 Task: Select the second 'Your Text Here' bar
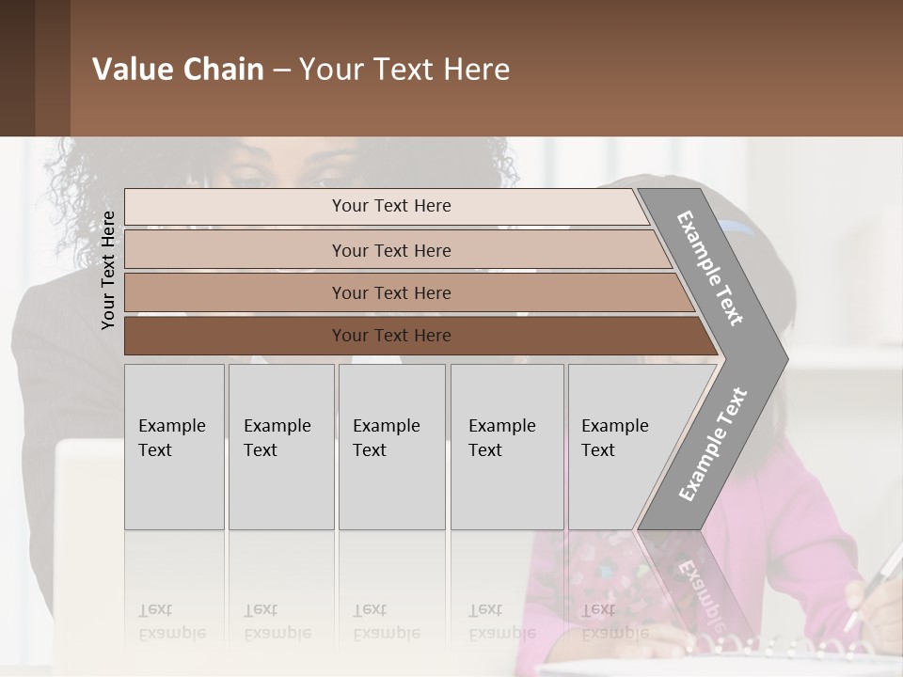coord(398,250)
